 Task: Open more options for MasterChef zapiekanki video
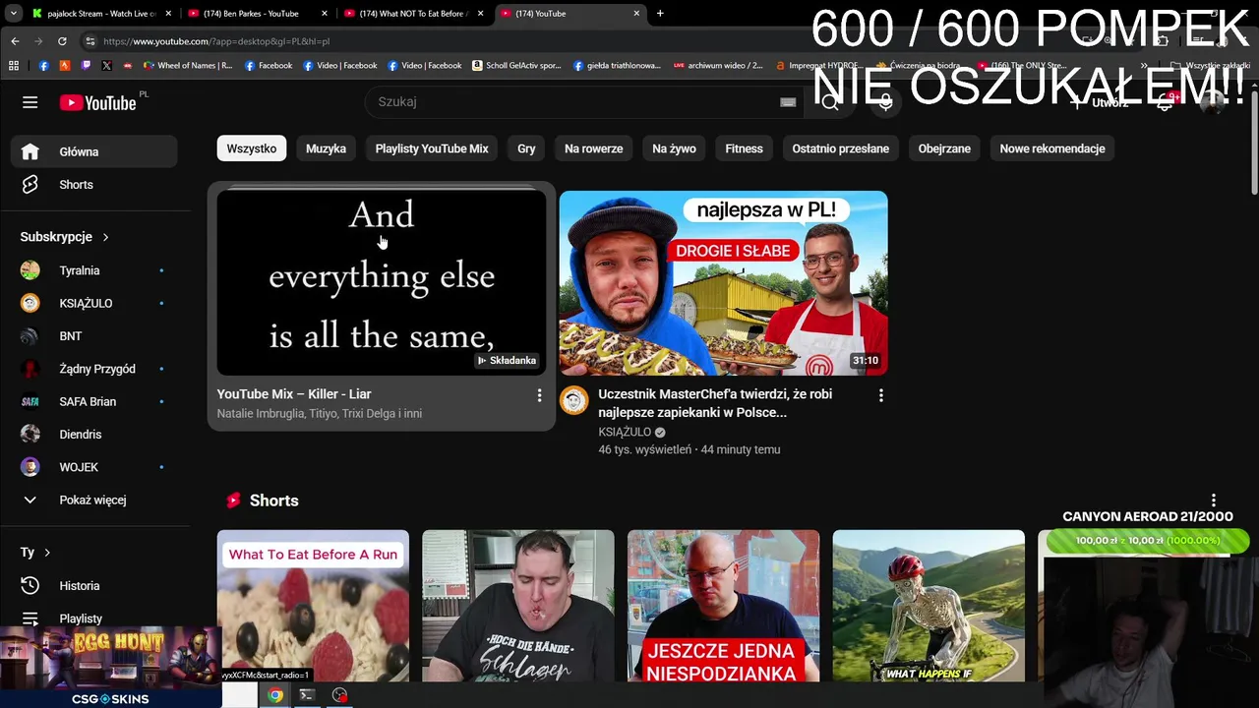pyautogui.click(x=881, y=395)
